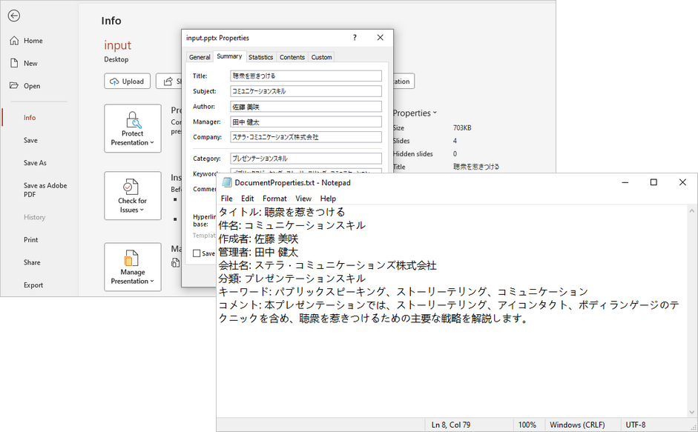
Task: Open Notepad Help menu
Action: (x=328, y=199)
